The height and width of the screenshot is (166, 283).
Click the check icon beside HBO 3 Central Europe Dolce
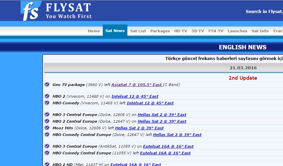[x=47, y=114]
